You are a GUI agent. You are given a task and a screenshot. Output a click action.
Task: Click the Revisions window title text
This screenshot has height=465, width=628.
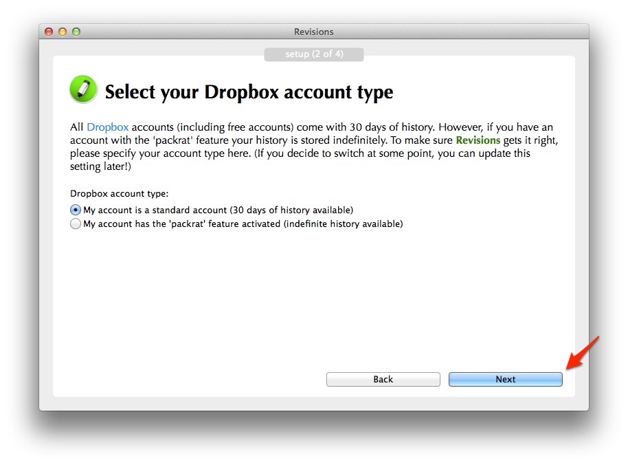313,32
